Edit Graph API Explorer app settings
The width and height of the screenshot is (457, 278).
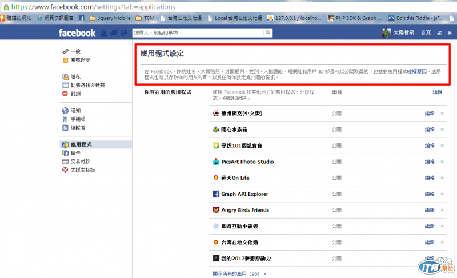[x=430, y=194]
